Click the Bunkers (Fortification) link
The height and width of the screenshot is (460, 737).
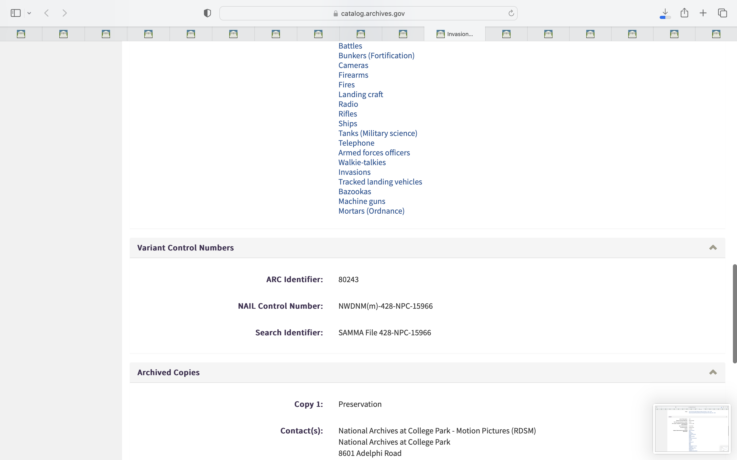tap(376, 56)
